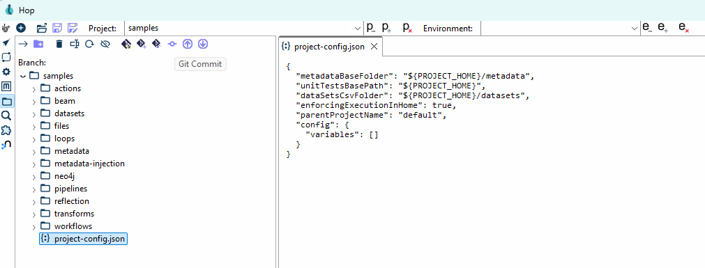Click the Git Pull down-arrow icon
The height and width of the screenshot is (268, 705).
[203, 44]
